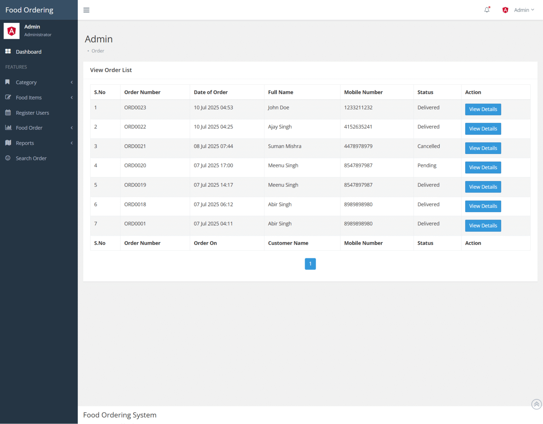Viewport: 543px width, 424px height.
Task: Click the scroll-to-top arrow icon
Action: pyautogui.click(x=536, y=404)
